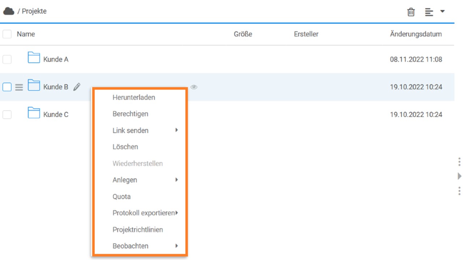Sort by the Änderungsdatum column header
463x260 pixels.
416,34
